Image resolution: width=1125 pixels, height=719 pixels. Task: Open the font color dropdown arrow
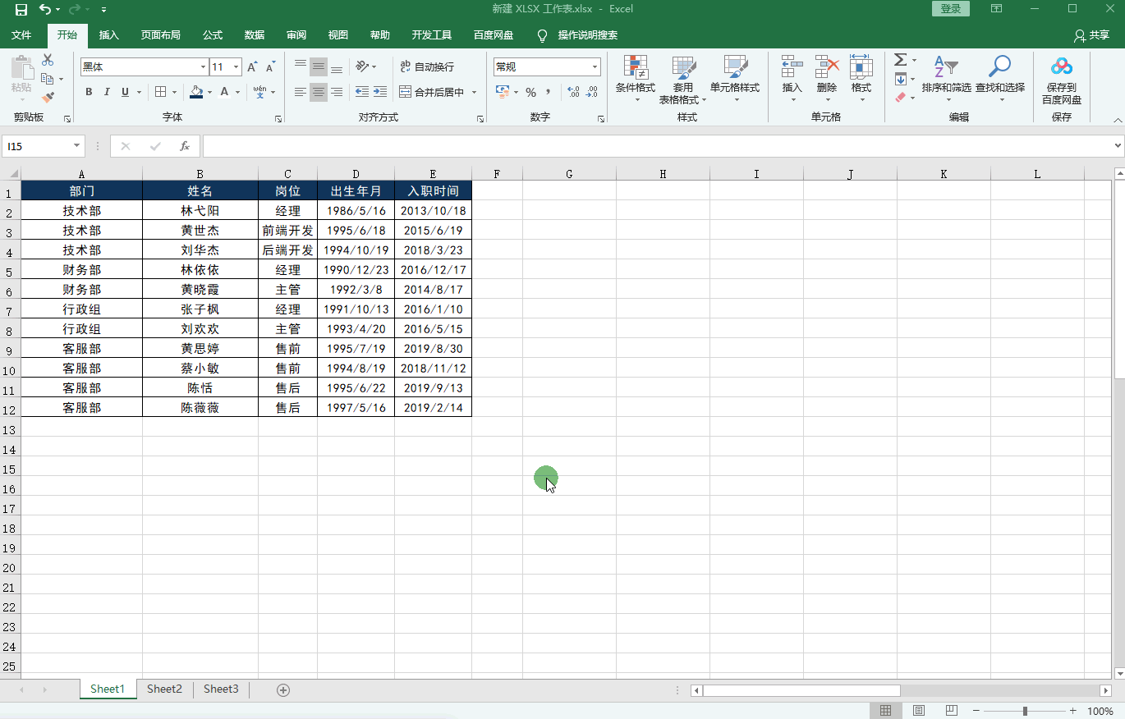[237, 92]
